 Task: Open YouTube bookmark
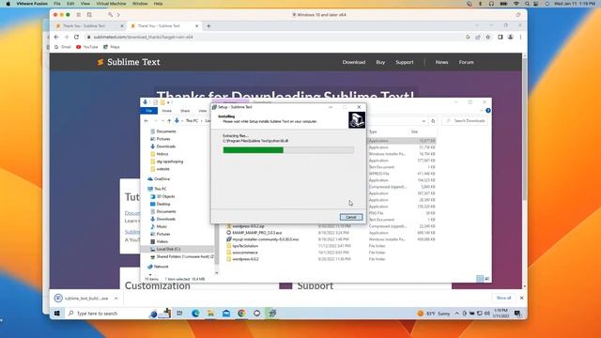pos(86,47)
